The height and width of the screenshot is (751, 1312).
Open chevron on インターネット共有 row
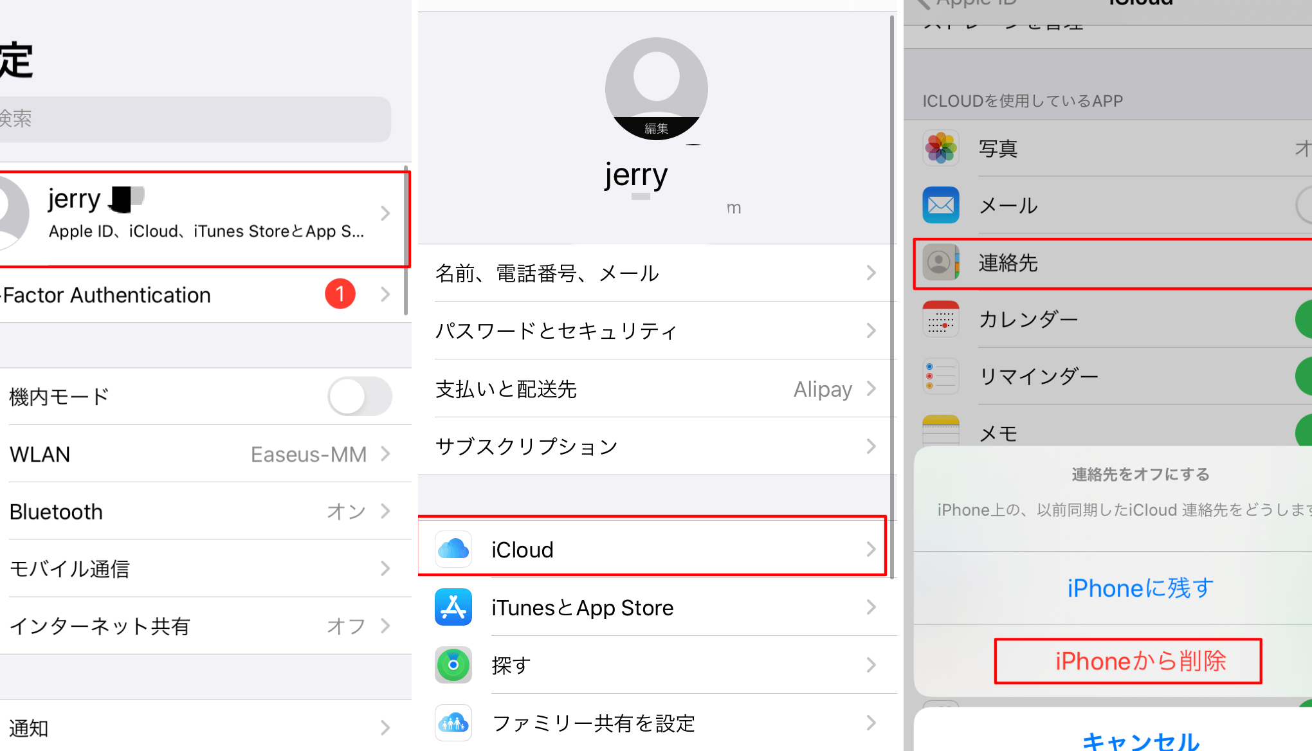pos(385,626)
